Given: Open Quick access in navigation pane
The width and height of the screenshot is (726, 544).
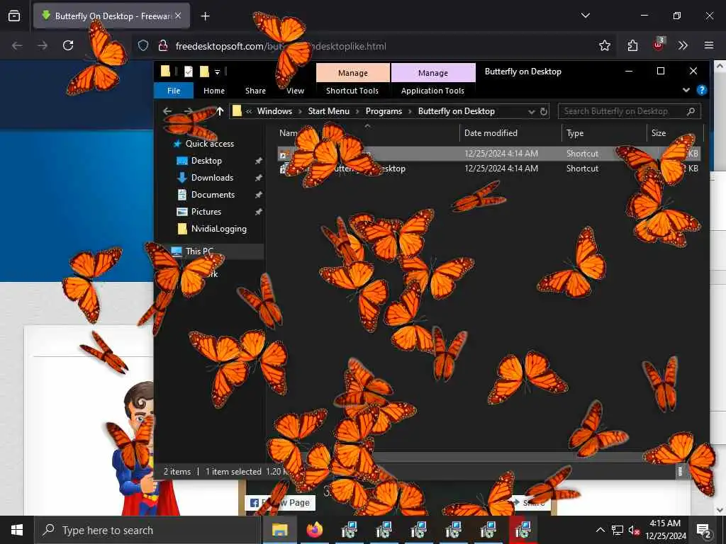Looking at the screenshot, I should click(209, 144).
